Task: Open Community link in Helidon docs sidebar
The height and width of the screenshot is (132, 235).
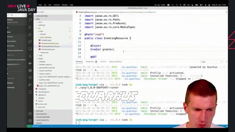Action: 11,88
